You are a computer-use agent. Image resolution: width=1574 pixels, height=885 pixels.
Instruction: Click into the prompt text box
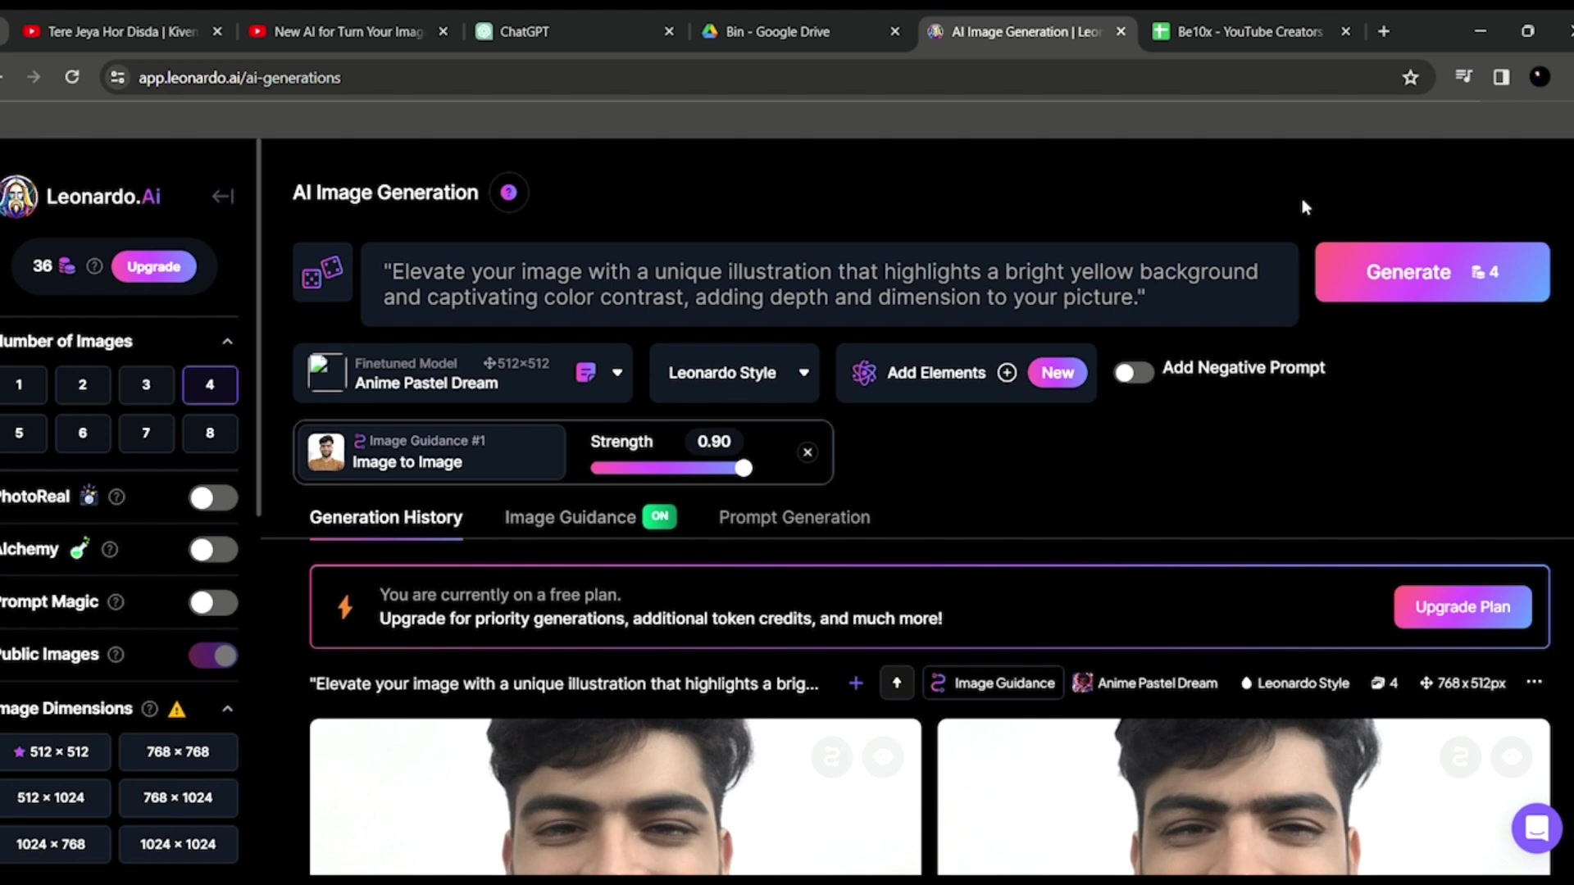pyautogui.click(x=829, y=284)
